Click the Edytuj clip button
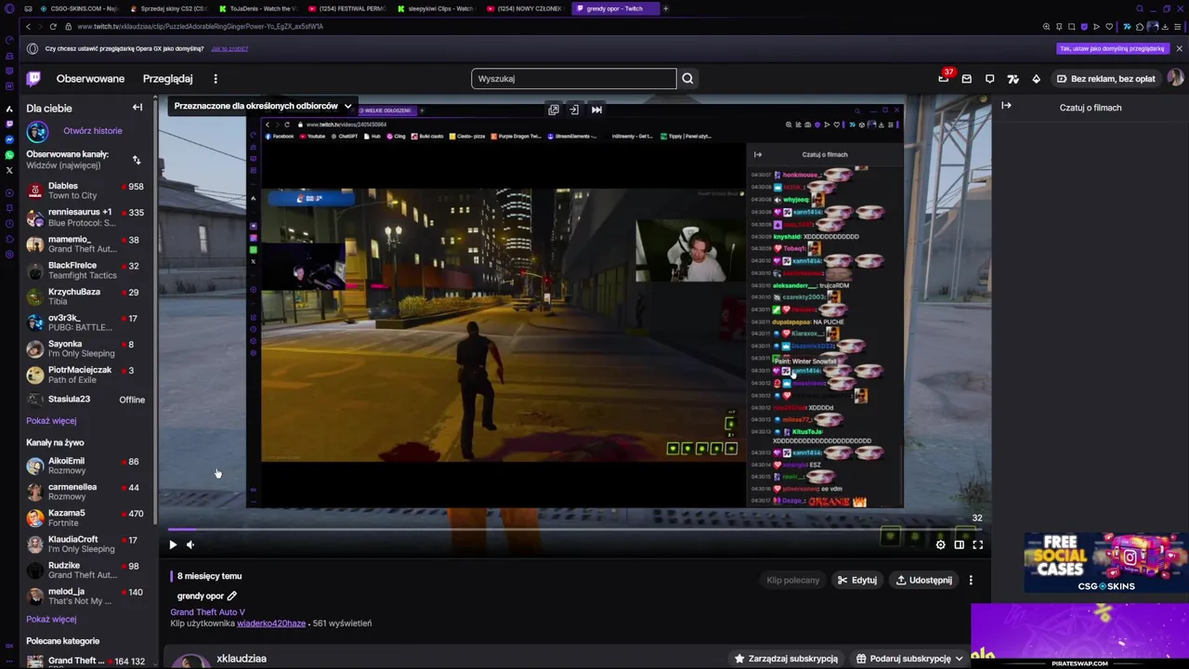1189x669 pixels. [856, 580]
